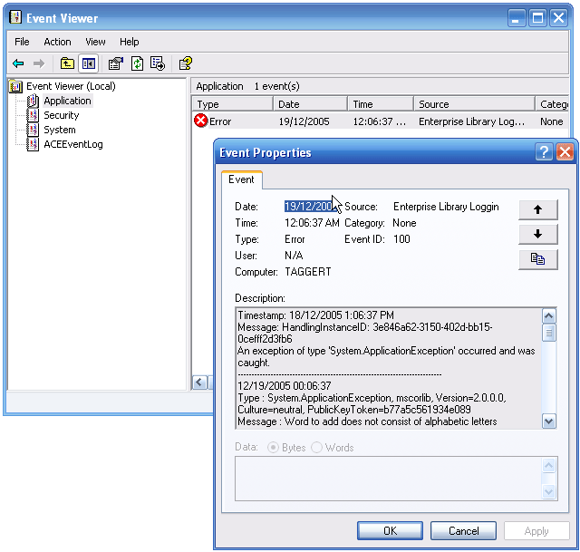Click the Export List toolbar icon

point(158,63)
